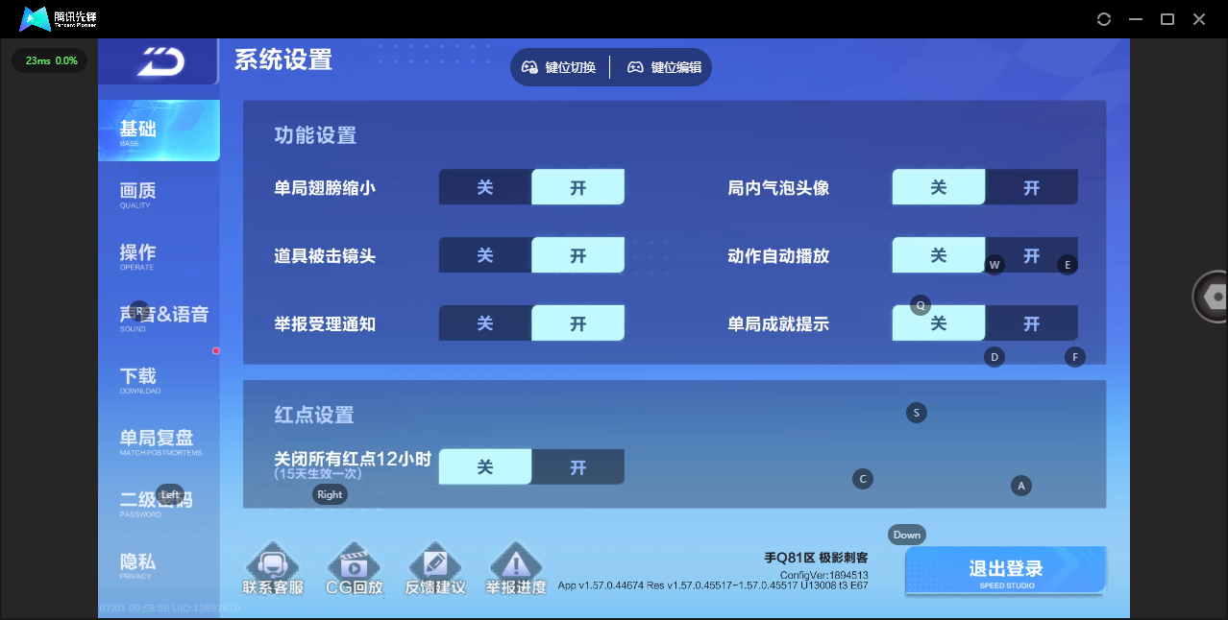Set 道具被击镜头 to 关
This screenshot has height=620, width=1228.
click(485, 255)
